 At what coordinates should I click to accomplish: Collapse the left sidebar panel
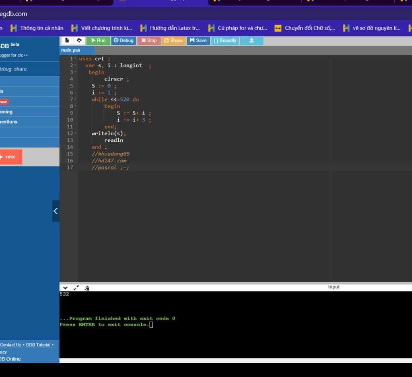tap(56, 211)
